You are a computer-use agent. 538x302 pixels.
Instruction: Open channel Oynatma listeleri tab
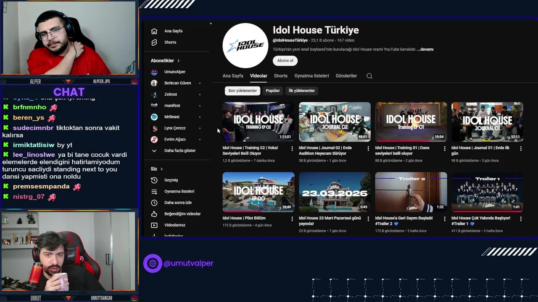[311, 76]
